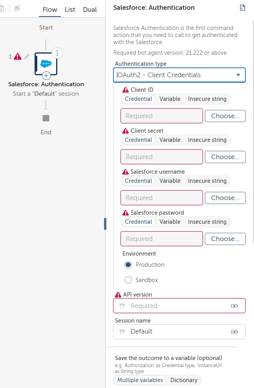Click Choose button for Salesforce password

tap(225, 239)
